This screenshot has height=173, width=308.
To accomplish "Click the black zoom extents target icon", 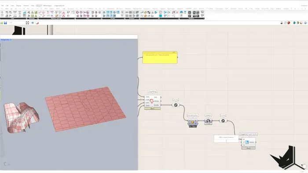I will click(27, 23).
